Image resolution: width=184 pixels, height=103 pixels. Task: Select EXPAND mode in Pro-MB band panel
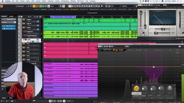(x=143, y=96)
